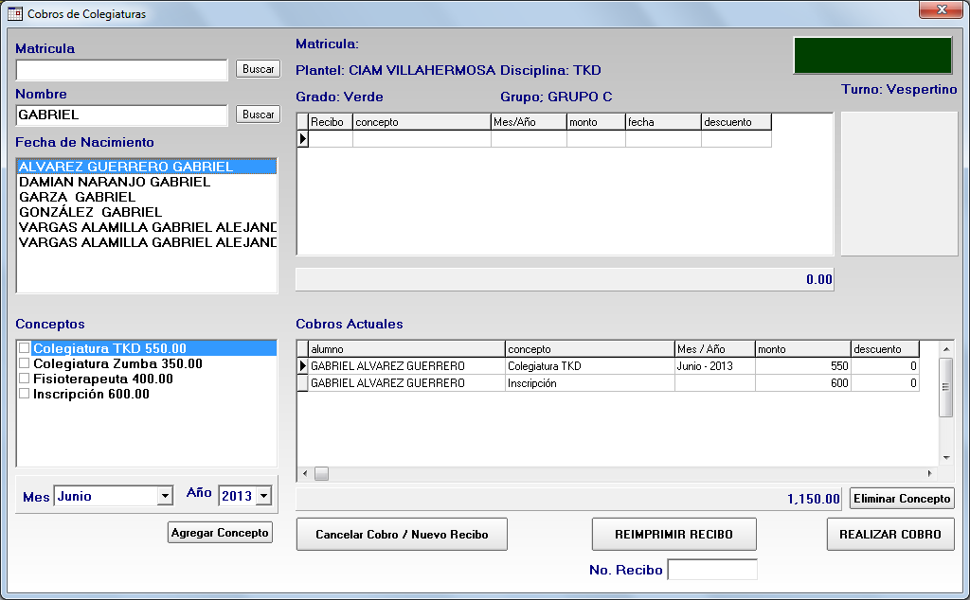This screenshot has height=600, width=970.
Task: Click the up arrow of the Cobros Actuales scrollbar
Action: [x=946, y=349]
